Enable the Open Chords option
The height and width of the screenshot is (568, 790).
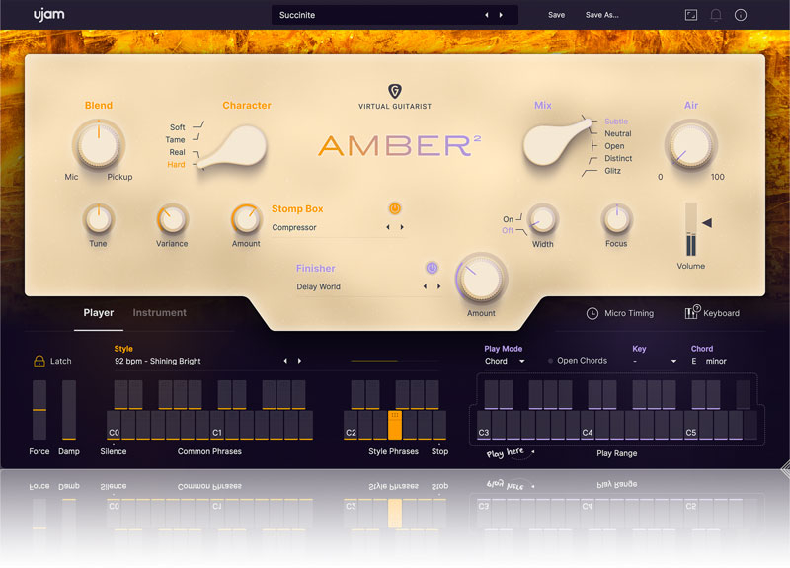[551, 361]
